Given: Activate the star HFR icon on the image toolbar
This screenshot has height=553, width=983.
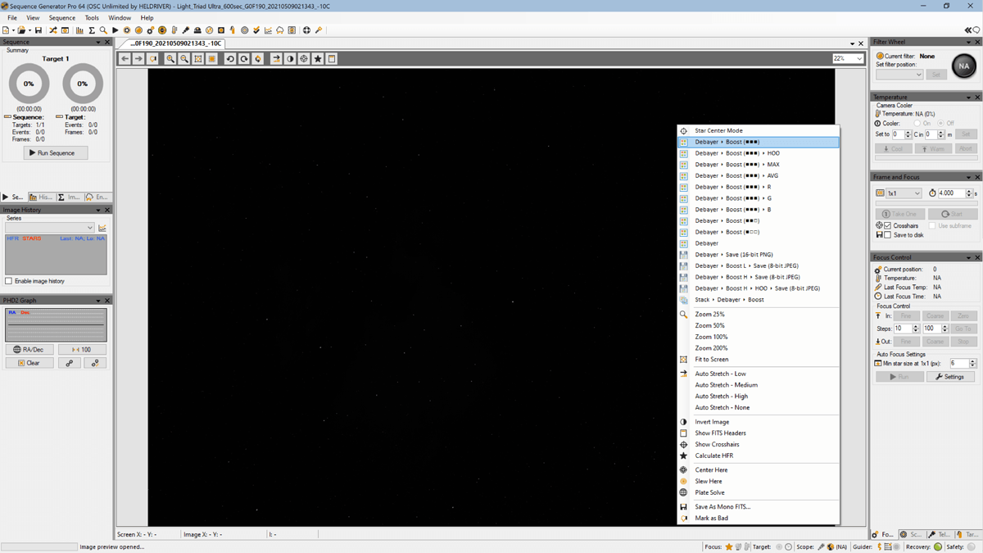Looking at the screenshot, I should [318, 58].
